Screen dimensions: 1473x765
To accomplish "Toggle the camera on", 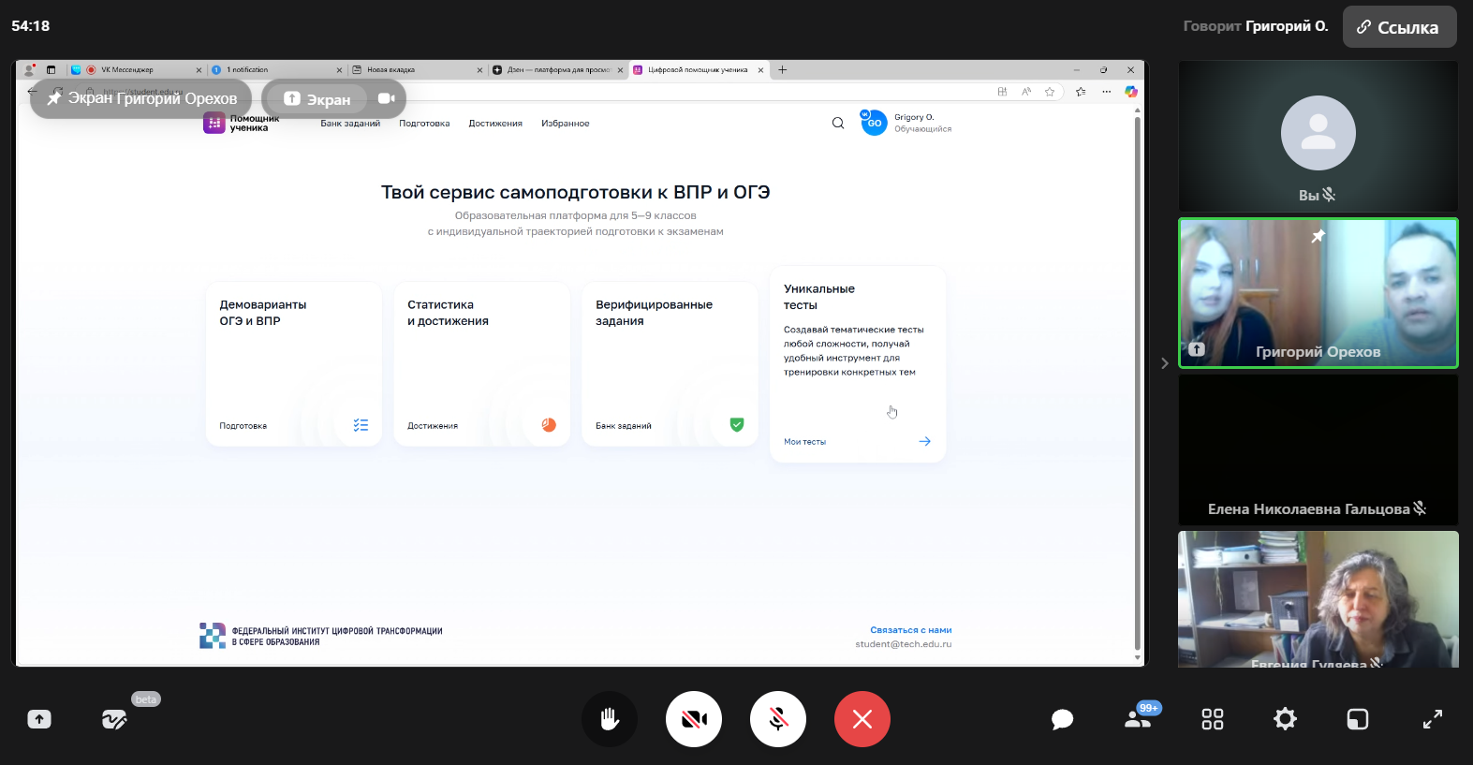I will point(694,719).
